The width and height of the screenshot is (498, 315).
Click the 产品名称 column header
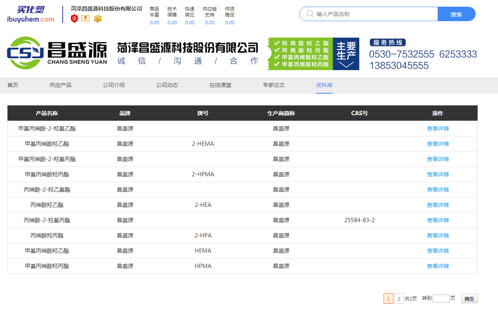click(x=47, y=113)
